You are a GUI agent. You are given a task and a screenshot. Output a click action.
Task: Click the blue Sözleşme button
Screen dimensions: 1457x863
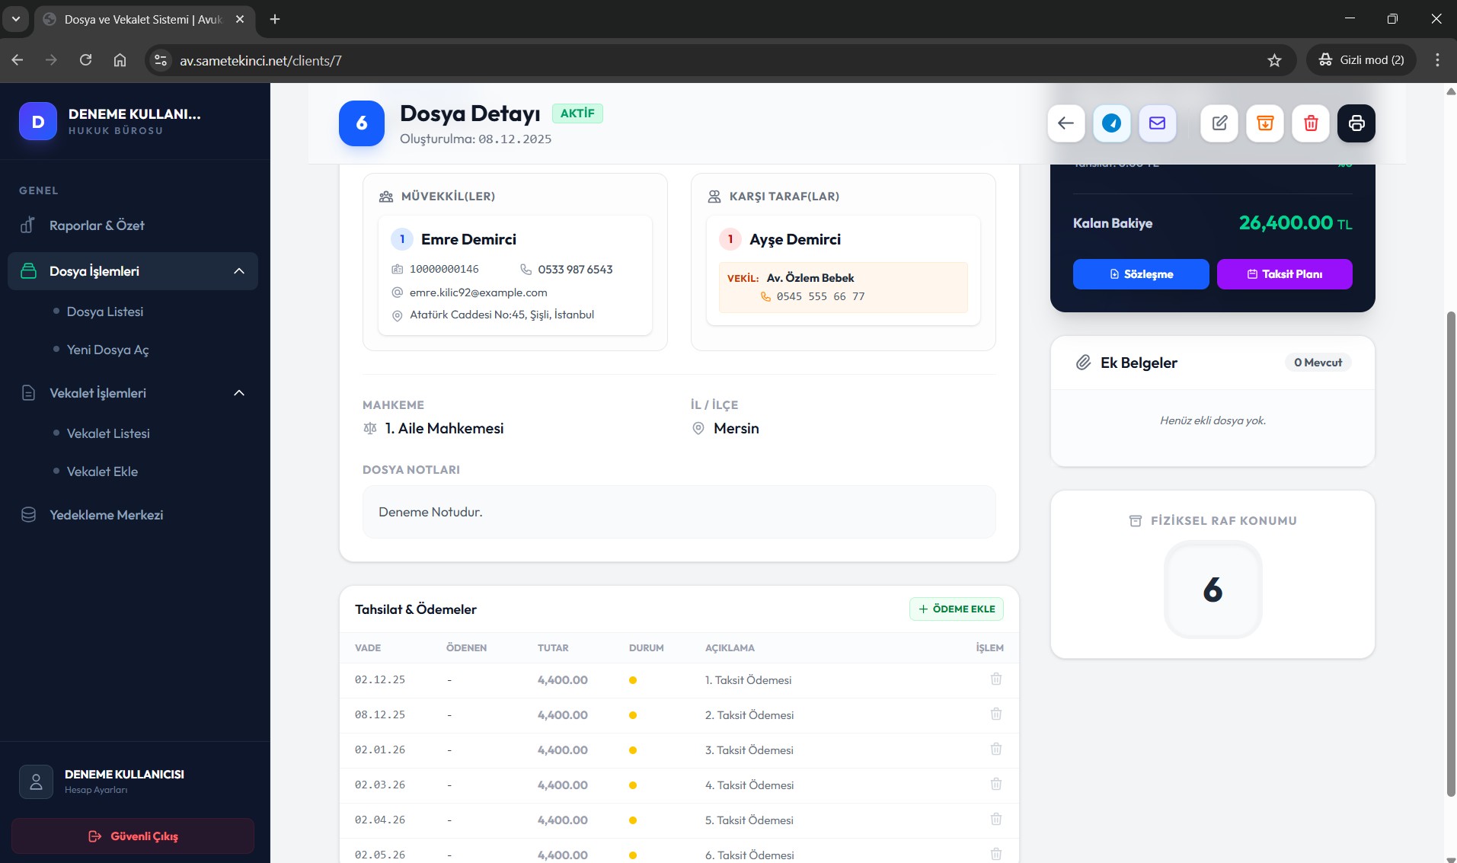pos(1140,274)
